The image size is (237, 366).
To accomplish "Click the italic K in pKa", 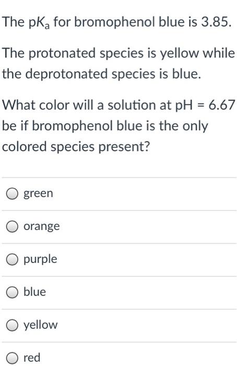I will pyautogui.click(x=40, y=22).
